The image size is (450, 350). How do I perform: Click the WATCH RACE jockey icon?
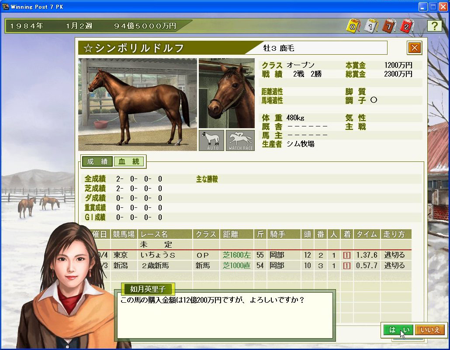point(240,140)
